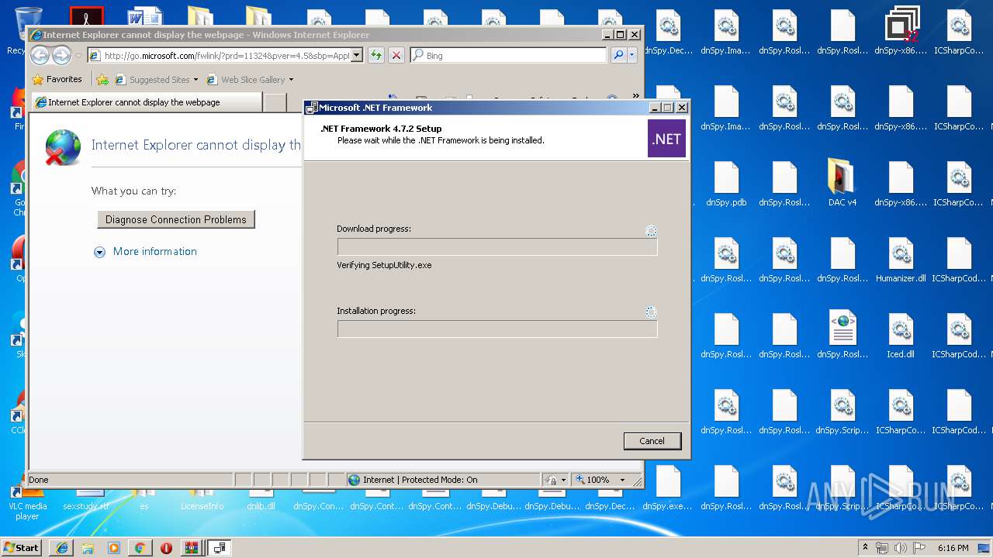Click the 6:16 PM clock
The width and height of the screenshot is (993, 558).
pos(953,547)
